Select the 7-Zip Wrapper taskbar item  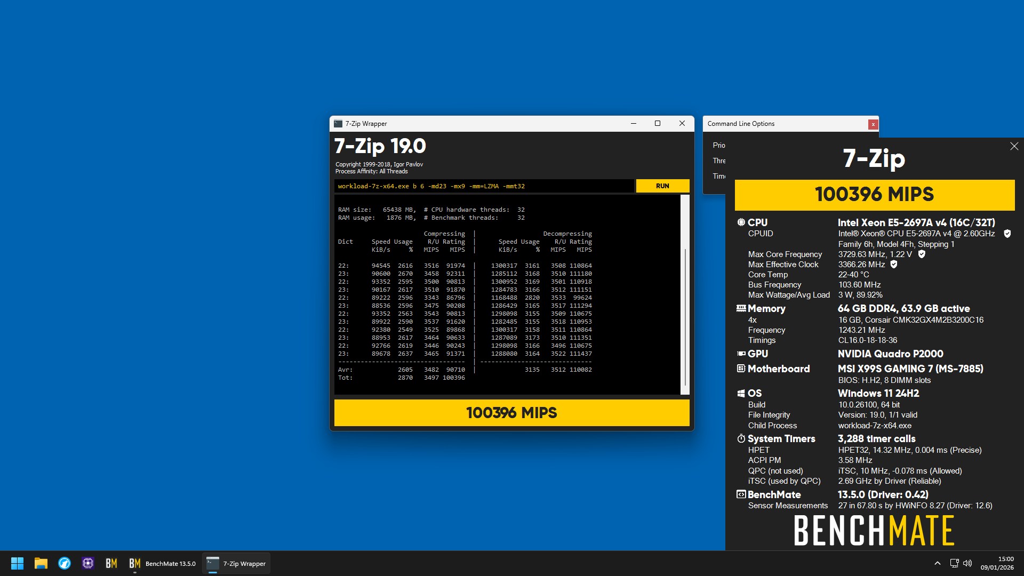pos(236,563)
